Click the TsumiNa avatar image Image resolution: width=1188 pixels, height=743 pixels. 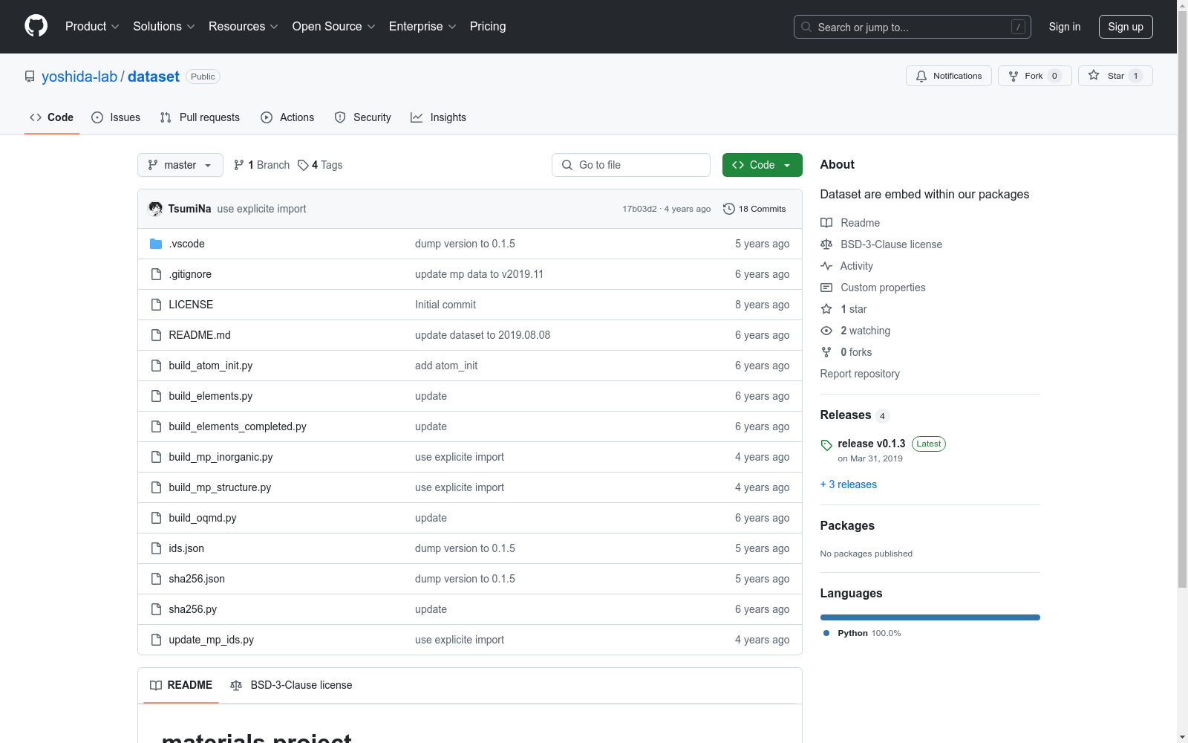[x=155, y=209]
